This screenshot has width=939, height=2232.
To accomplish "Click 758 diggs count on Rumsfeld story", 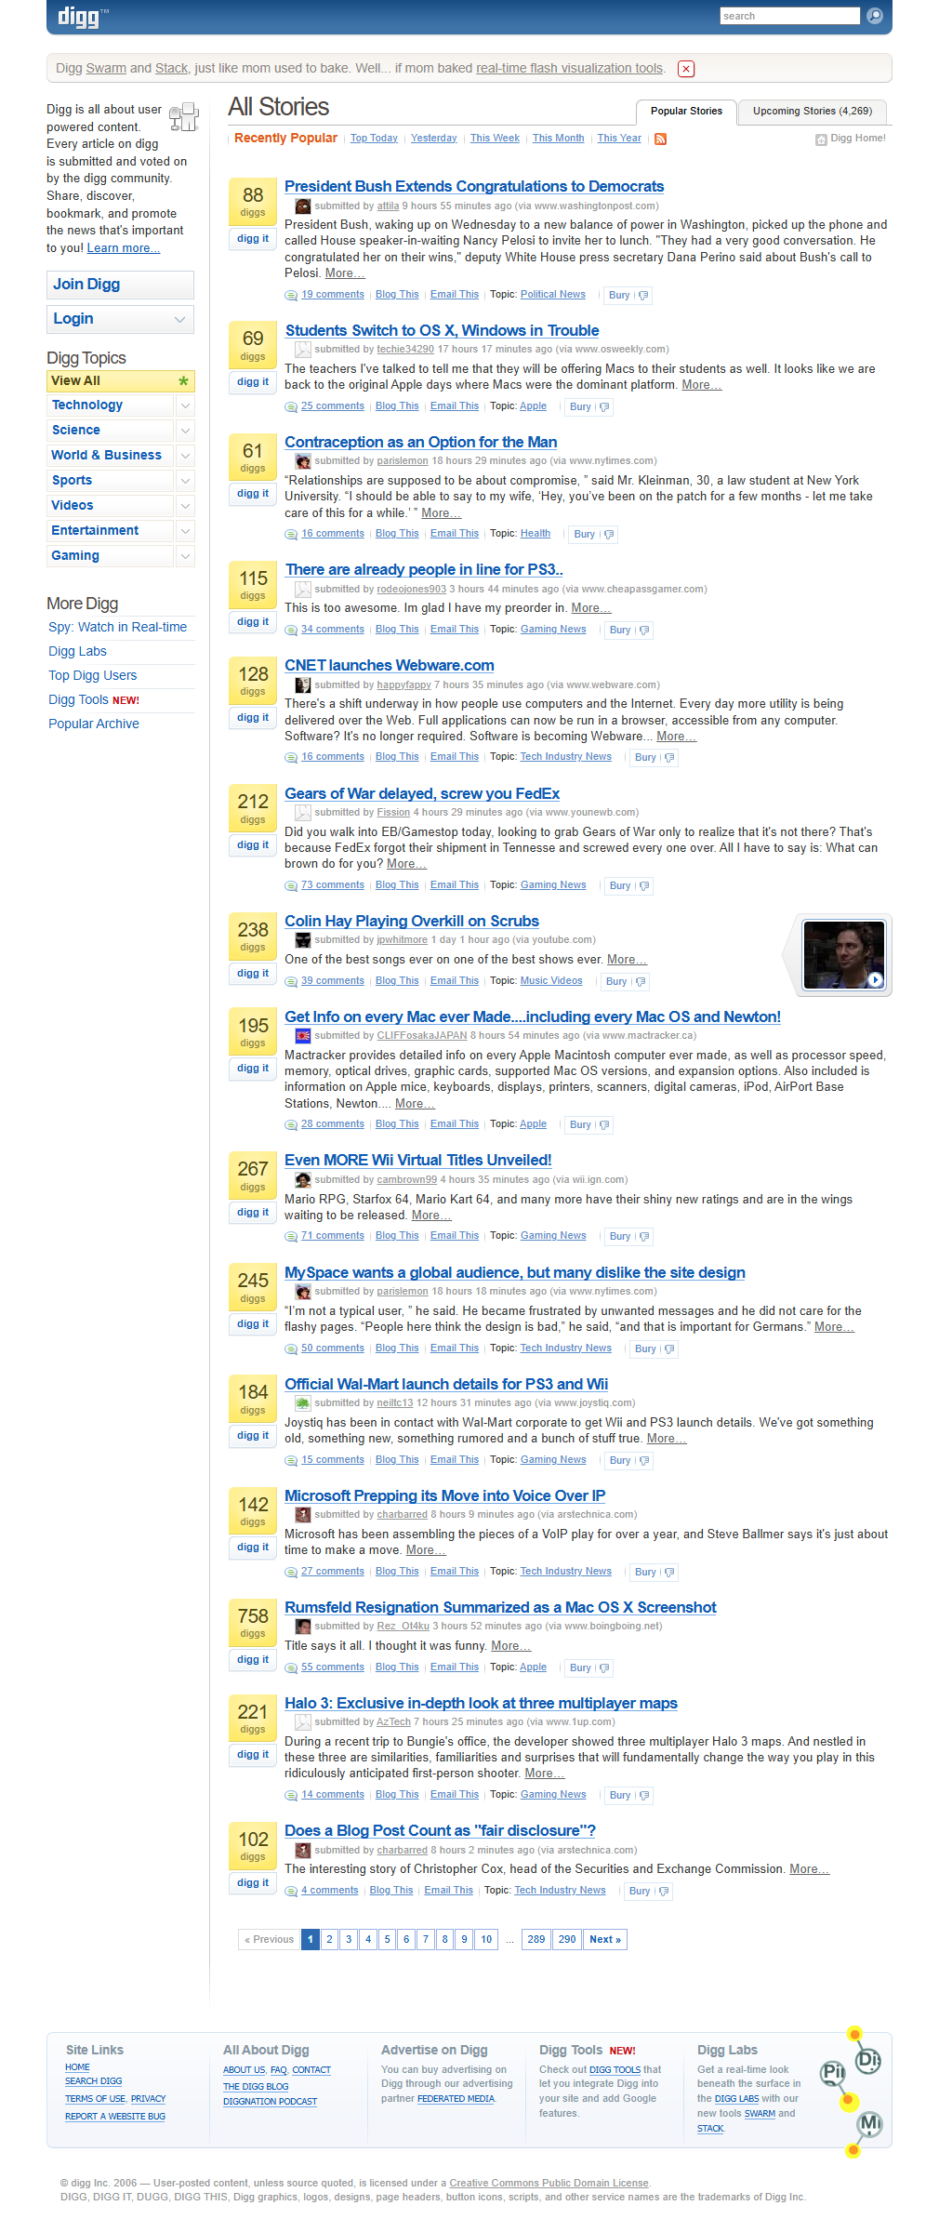I will point(253,1623).
